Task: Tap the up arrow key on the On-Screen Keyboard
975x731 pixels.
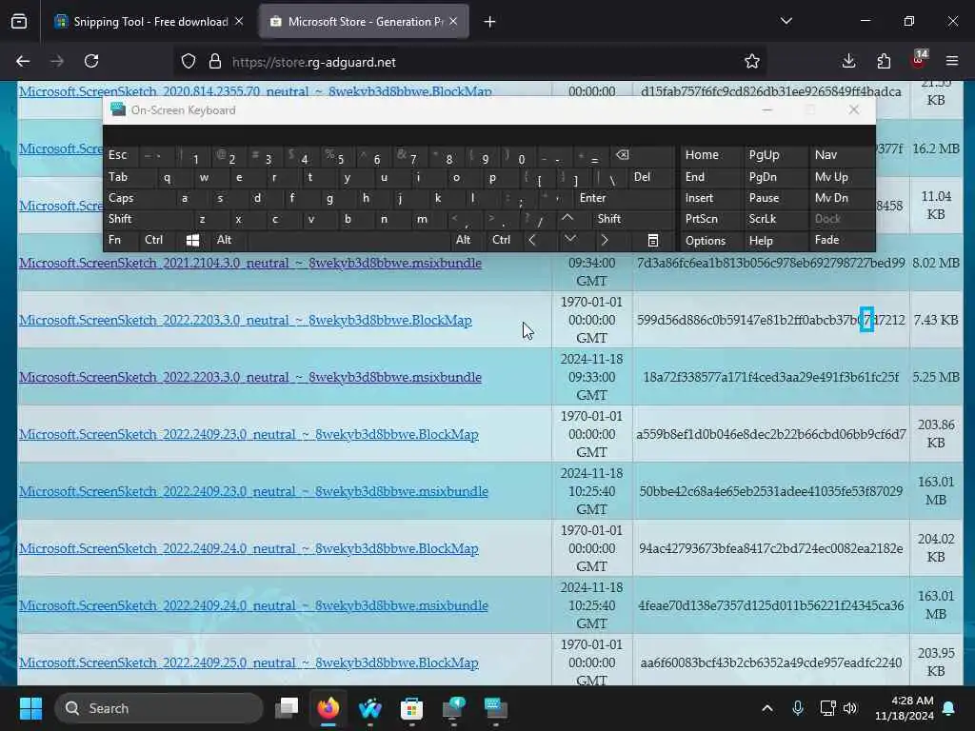Action: pyautogui.click(x=567, y=218)
